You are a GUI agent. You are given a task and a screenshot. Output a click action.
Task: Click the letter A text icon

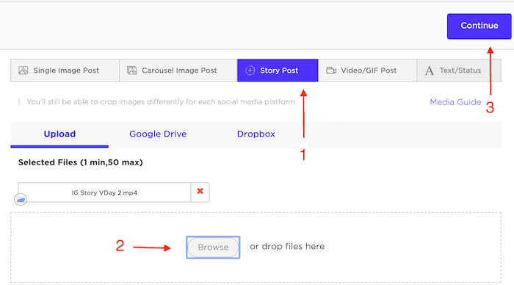coord(429,71)
